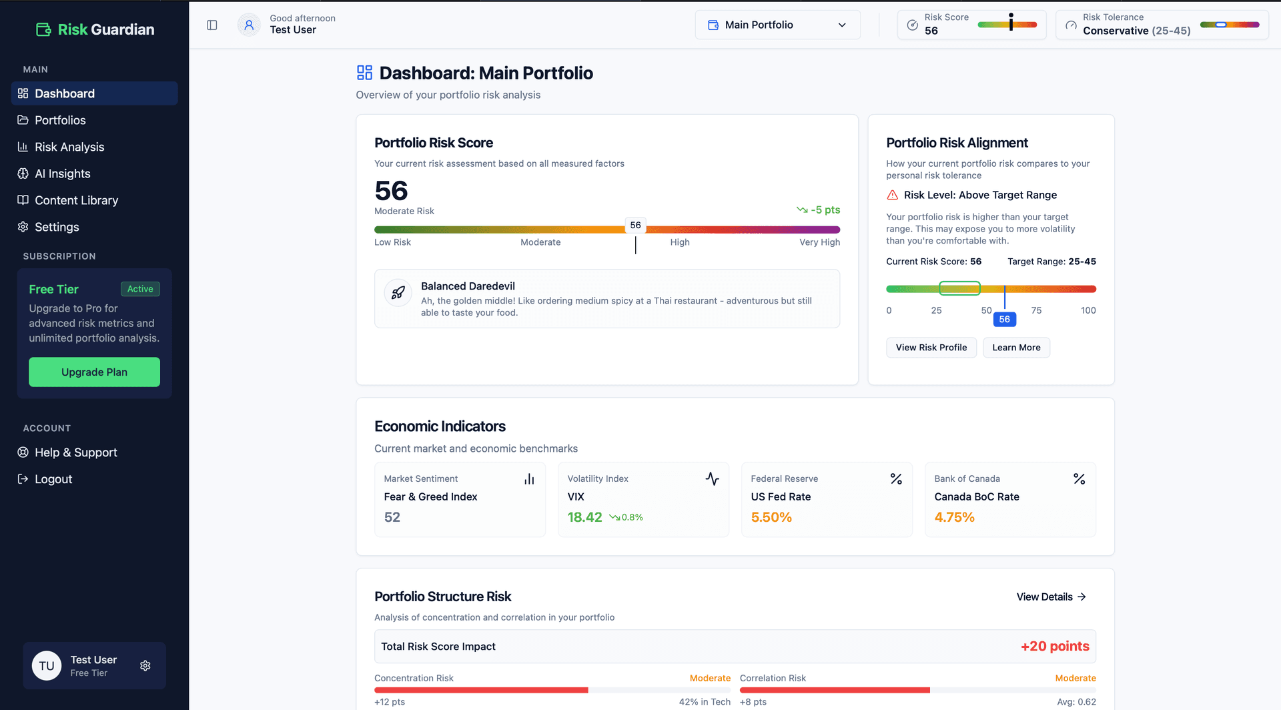The height and width of the screenshot is (710, 1281).
Task: Open Content Library
Action: pos(95,200)
